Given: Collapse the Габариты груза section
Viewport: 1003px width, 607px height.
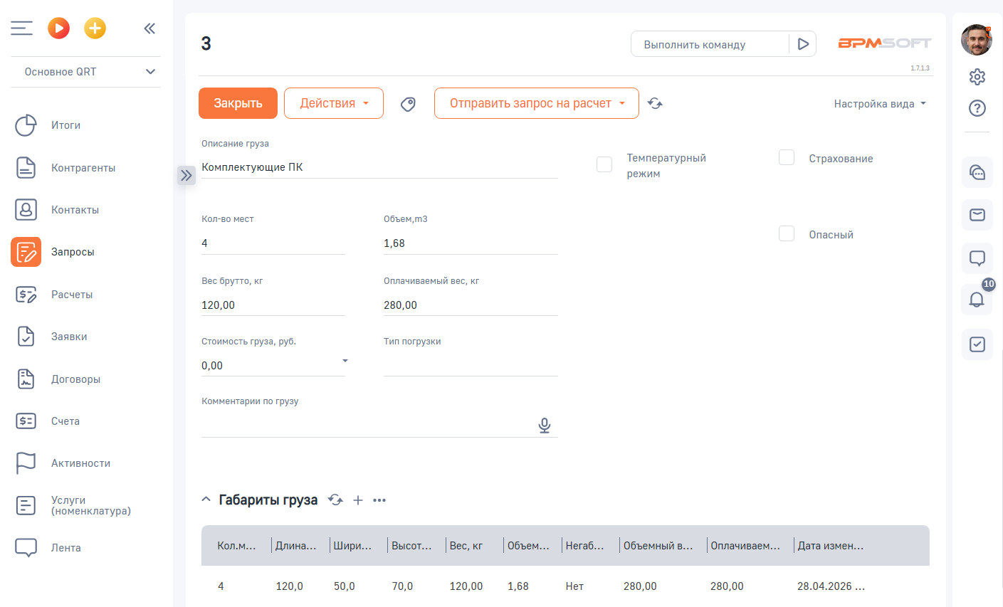Looking at the screenshot, I should point(206,500).
